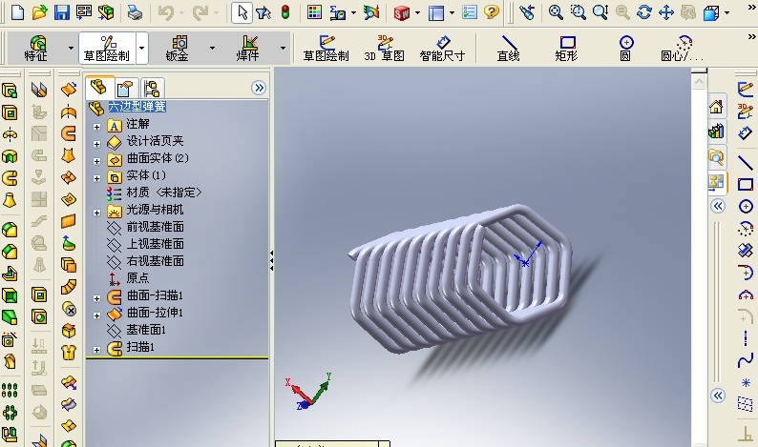Open dropdown next to view orientation cube
Image resolution: width=758 pixels, height=447 pixels.
[726, 12]
